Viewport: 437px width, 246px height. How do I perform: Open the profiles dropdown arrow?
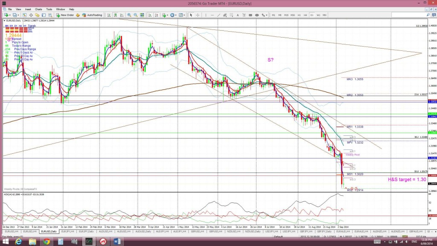[18, 16]
